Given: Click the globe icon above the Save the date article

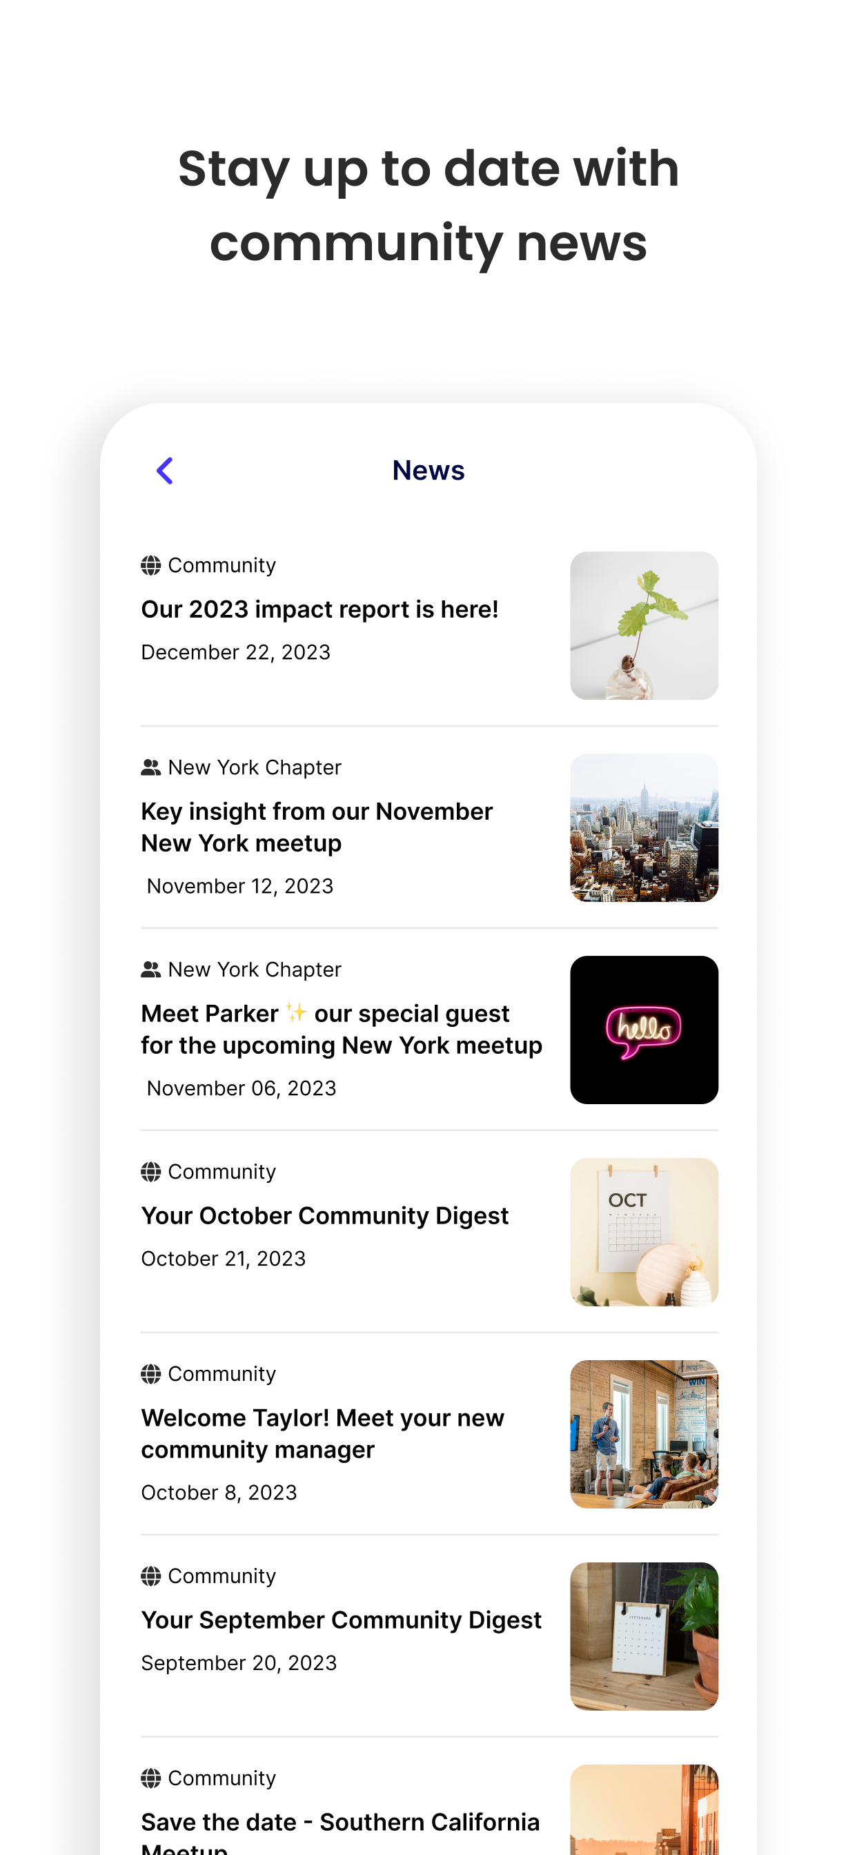Looking at the screenshot, I should [x=150, y=1778].
